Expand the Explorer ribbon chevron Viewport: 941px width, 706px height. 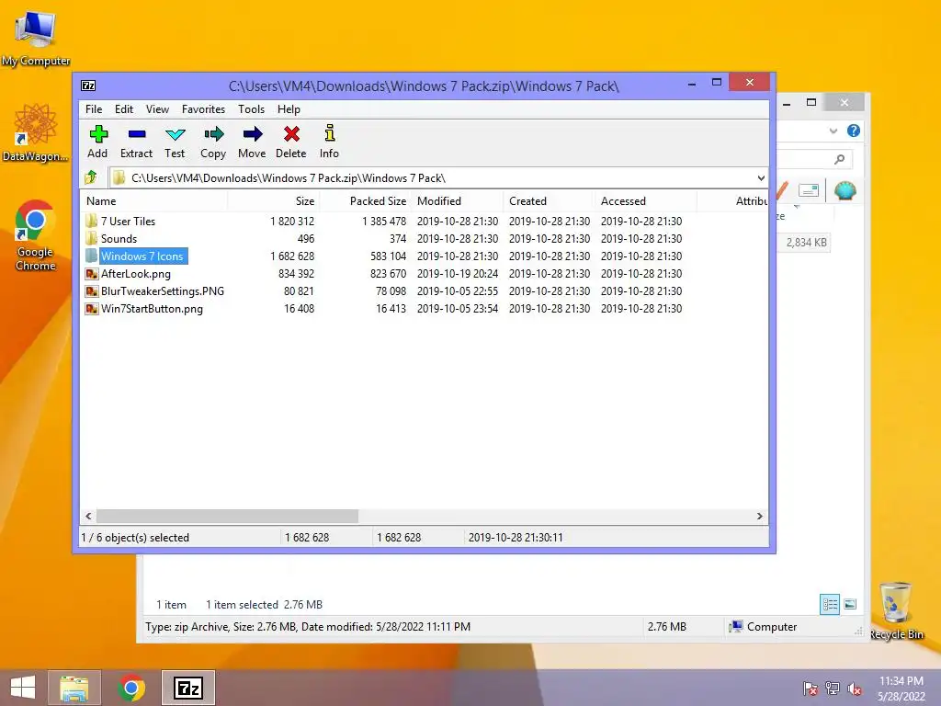click(833, 131)
